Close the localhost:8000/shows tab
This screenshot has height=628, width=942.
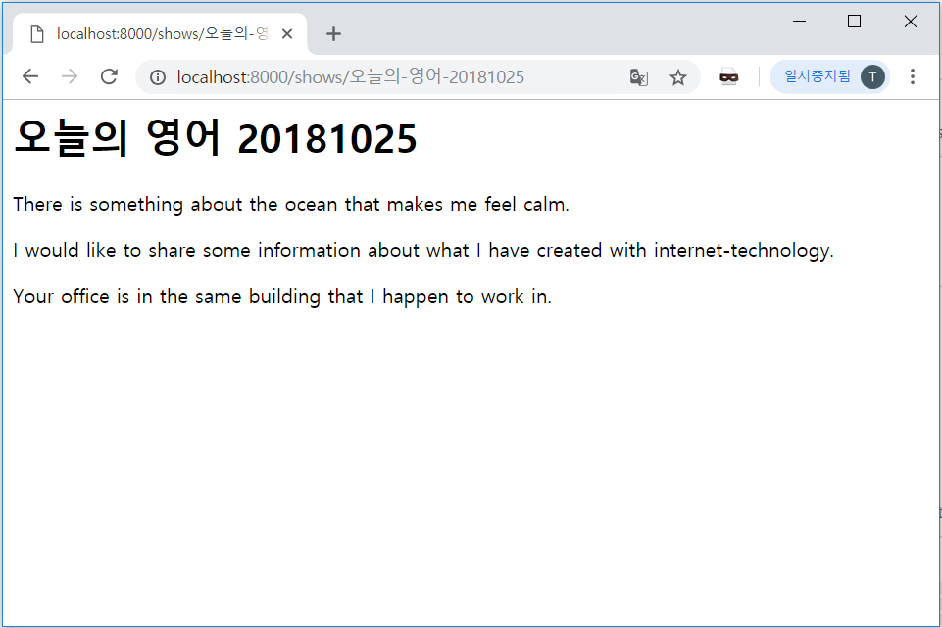coord(287,34)
